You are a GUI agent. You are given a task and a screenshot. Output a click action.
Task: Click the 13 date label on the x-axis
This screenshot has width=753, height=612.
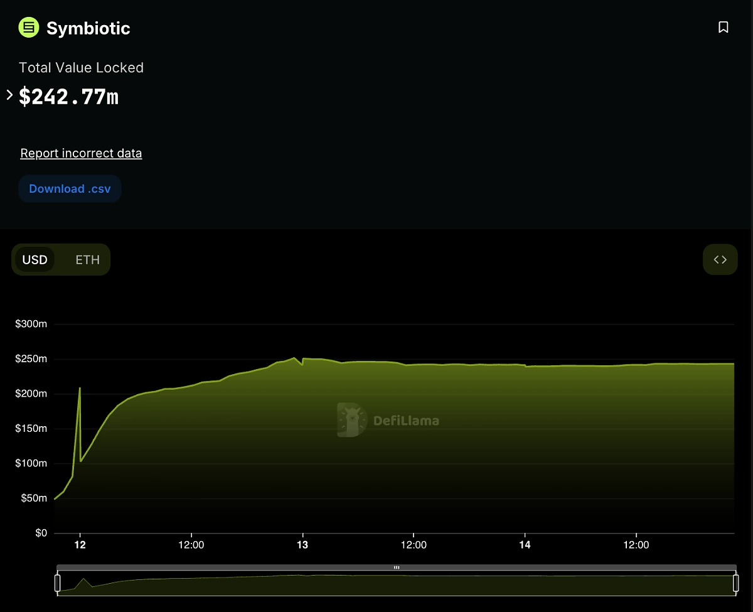tap(302, 545)
